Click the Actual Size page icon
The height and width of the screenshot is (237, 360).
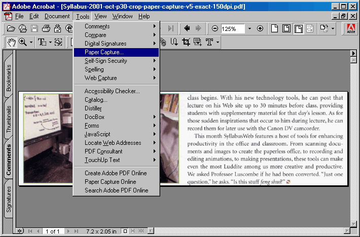click(x=275, y=28)
